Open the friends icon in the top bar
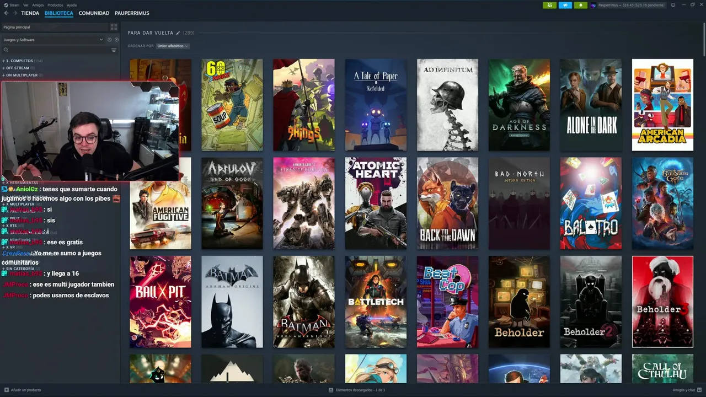 point(549,5)
